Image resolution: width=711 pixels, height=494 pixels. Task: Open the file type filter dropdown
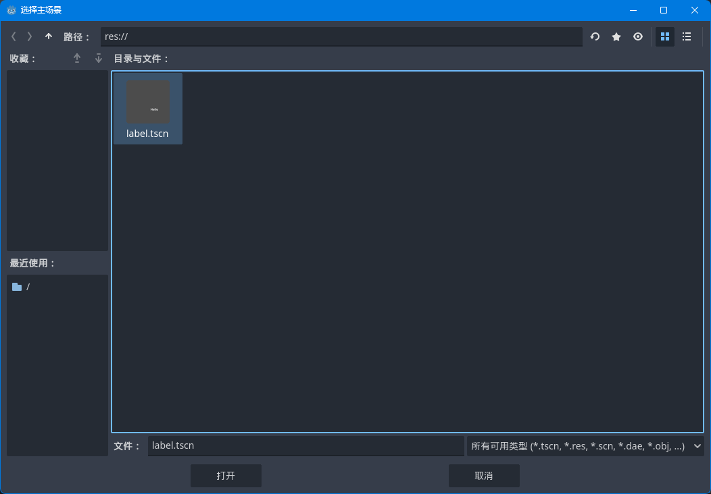point(585,446)
